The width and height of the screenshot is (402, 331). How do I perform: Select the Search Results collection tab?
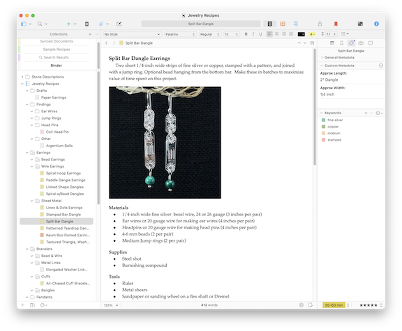tap(57, 57)
